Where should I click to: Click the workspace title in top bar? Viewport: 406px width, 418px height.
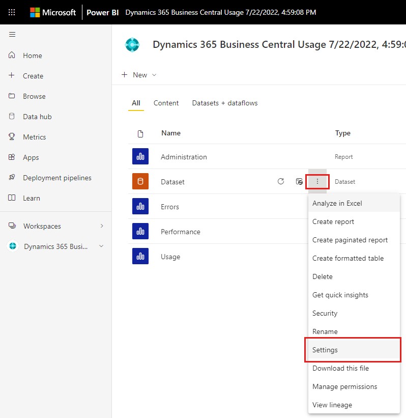pos(221,13)
